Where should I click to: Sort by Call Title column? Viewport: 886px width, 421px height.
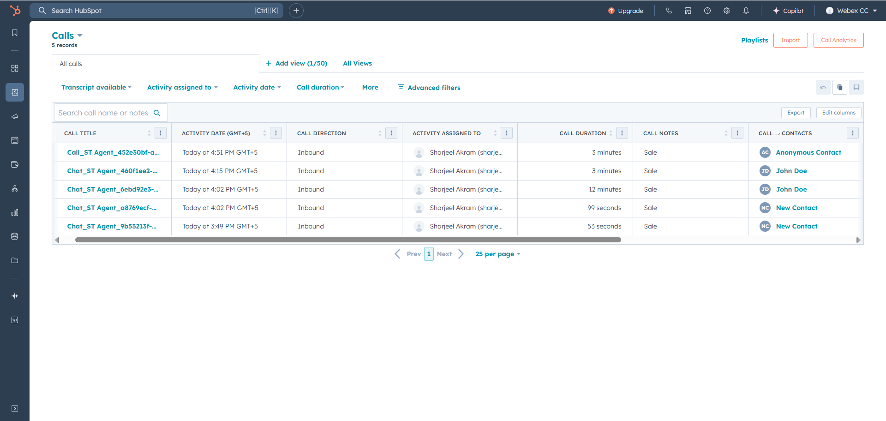pos(149,133)
